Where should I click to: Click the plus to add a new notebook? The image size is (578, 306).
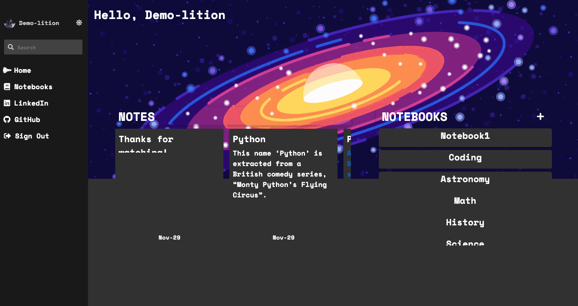point(540,116)
